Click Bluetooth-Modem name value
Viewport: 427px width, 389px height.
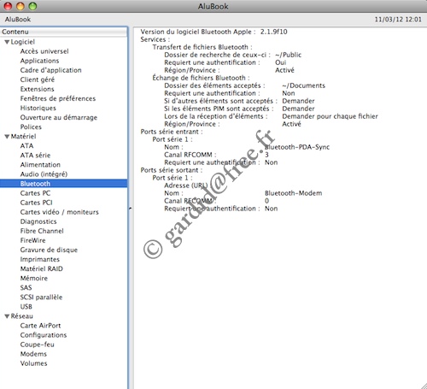point(293,193)
